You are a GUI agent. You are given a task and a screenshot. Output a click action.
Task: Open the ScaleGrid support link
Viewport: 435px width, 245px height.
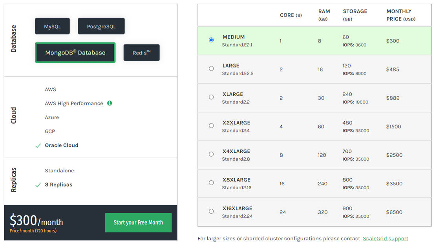385,239
